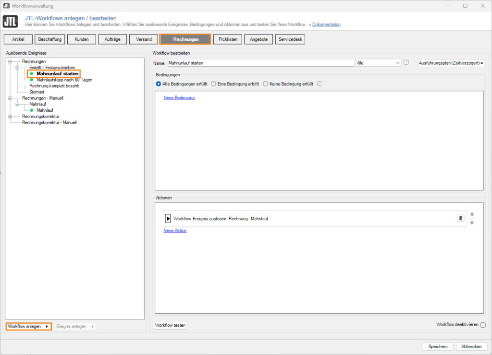Open the info tooltip beside the Alle dropdown
The width and height of the screenshot is (492, 355).
[x=406, y=62]
